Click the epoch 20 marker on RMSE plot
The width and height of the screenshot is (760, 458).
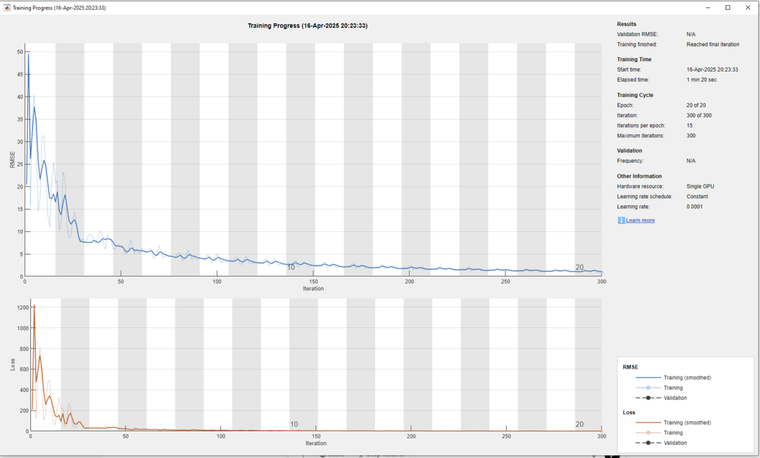(x=579, y=267)
